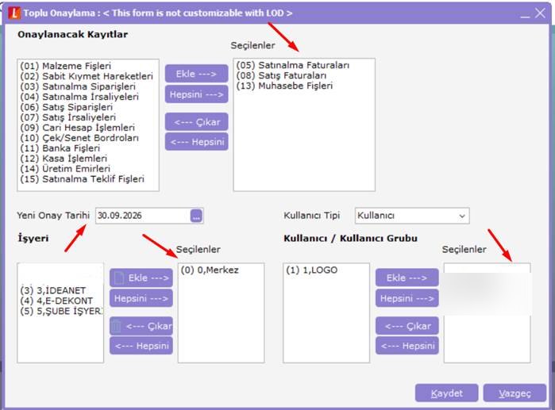The width and height of the screenshot is (555, 410).
Task: Select (0) 0,Merkez in selected workplaces
Action: coord(210,270)
